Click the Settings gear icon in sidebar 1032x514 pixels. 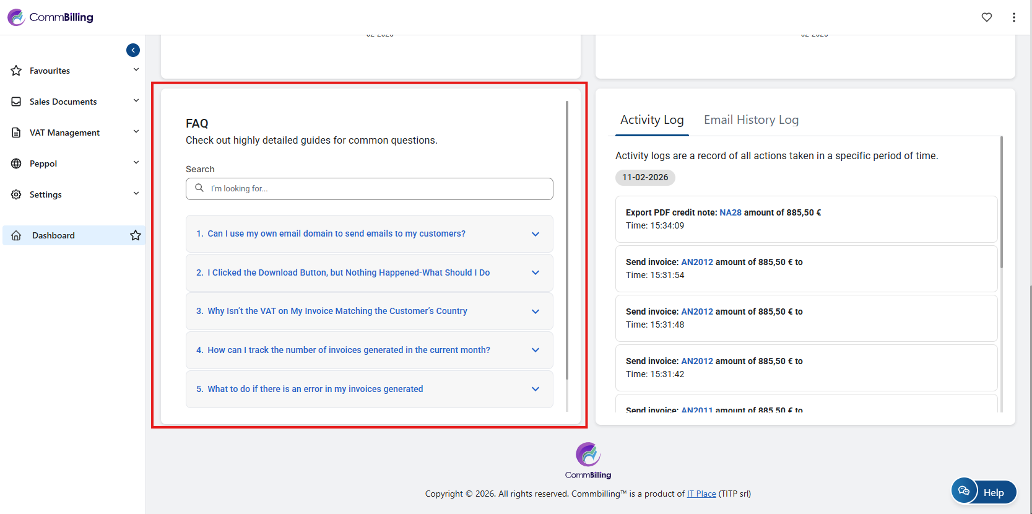click(x=17, y=194)
